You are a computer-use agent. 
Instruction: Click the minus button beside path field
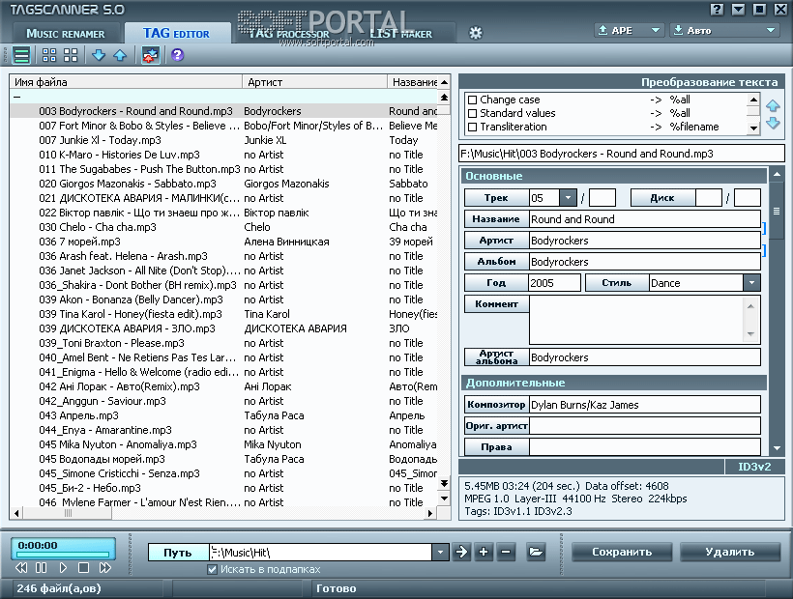coord(506,552)
